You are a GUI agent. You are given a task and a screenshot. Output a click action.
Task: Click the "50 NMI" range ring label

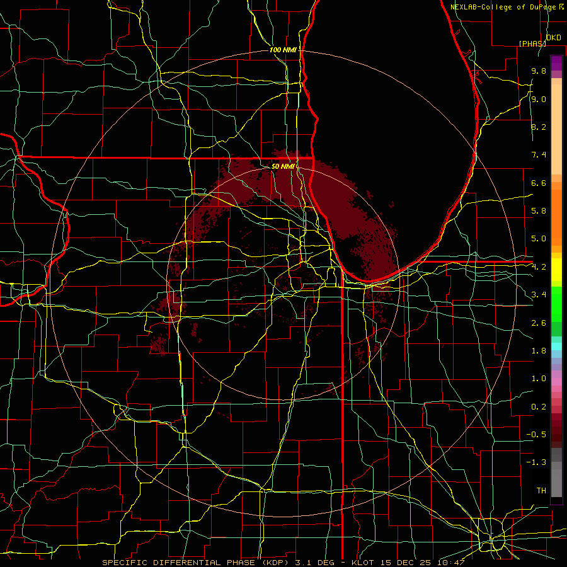click(x=283, y=166)
